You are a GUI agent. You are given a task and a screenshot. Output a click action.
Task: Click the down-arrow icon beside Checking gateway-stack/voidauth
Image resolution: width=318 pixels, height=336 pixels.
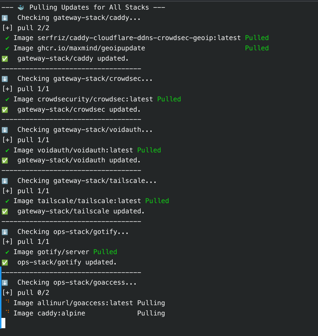click(x=5, y=130)
